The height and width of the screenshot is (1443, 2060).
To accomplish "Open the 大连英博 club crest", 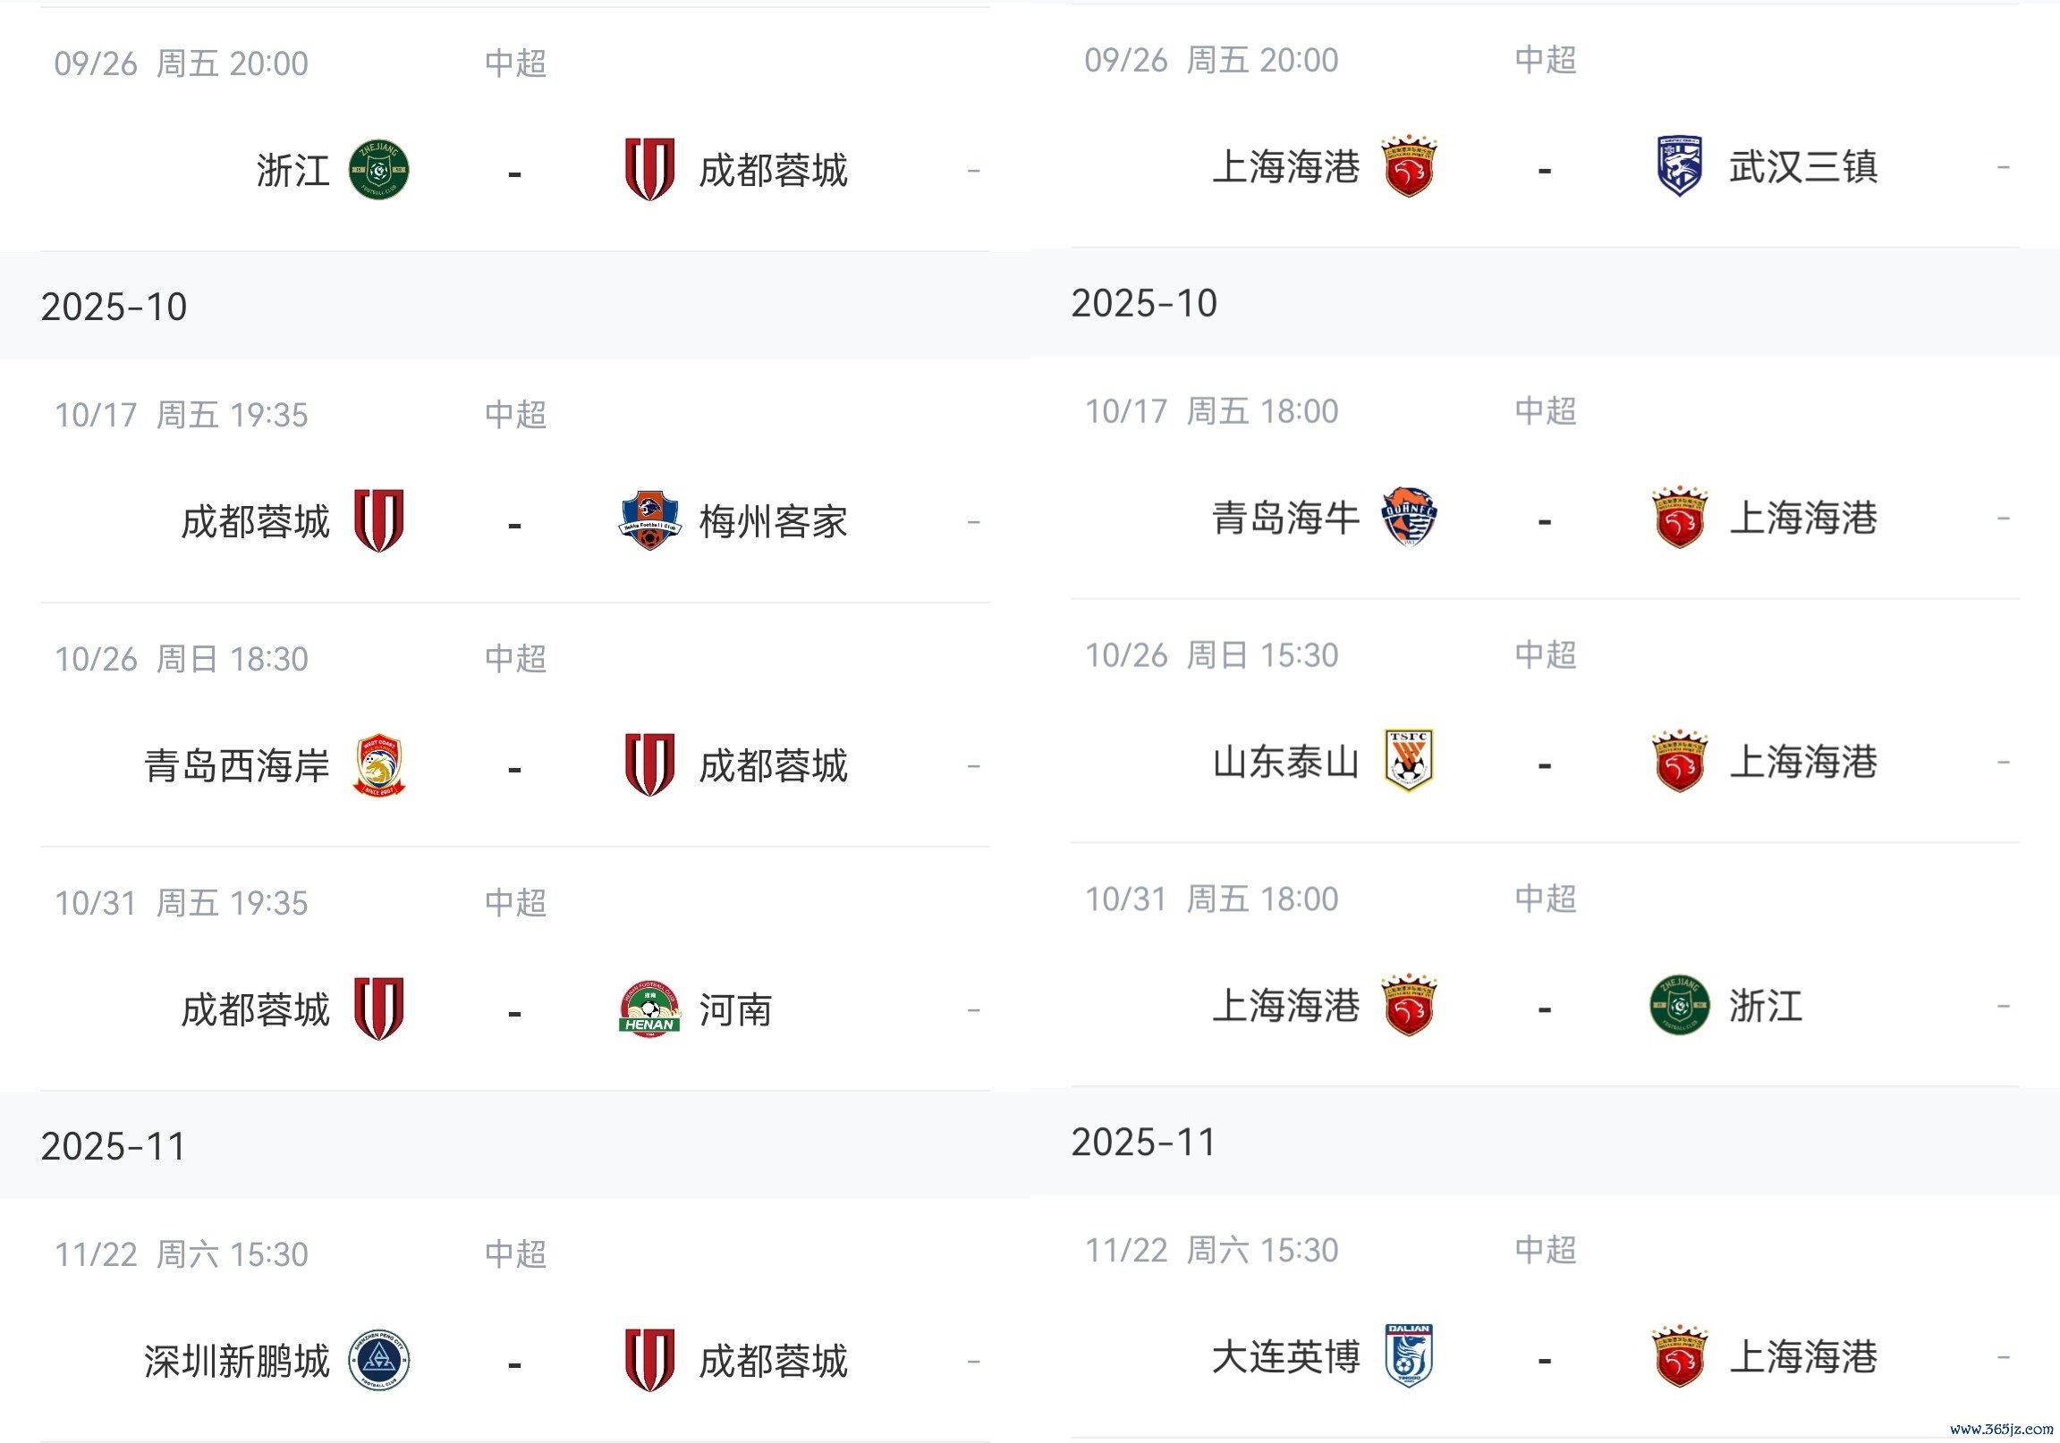I will (1409, 1356).
